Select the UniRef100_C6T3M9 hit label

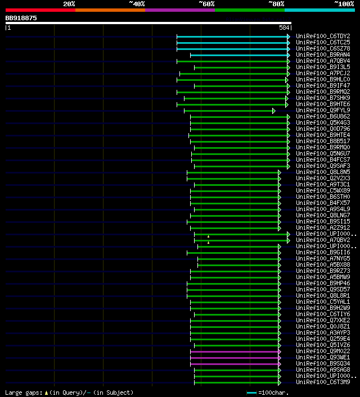[323, 382]
